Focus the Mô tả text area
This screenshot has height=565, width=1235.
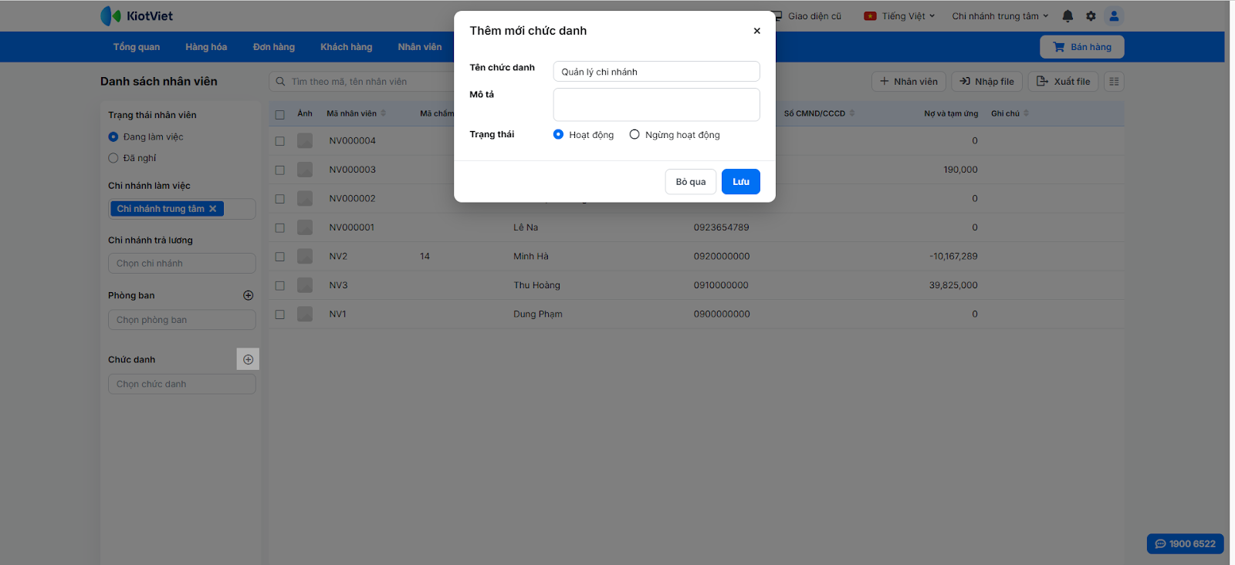657,105
